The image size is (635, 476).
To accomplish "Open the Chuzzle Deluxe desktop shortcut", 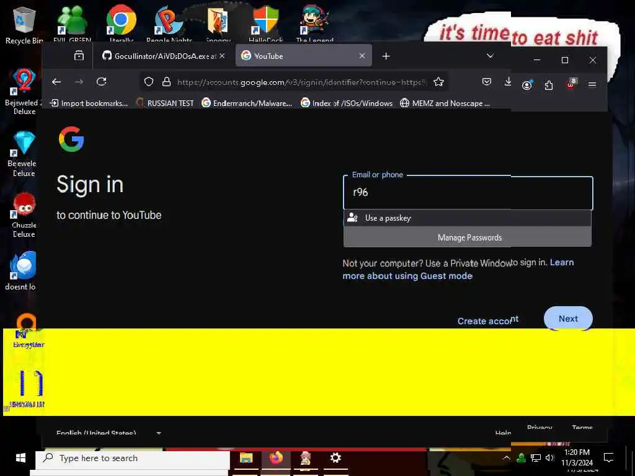I will tap(24, 214).
